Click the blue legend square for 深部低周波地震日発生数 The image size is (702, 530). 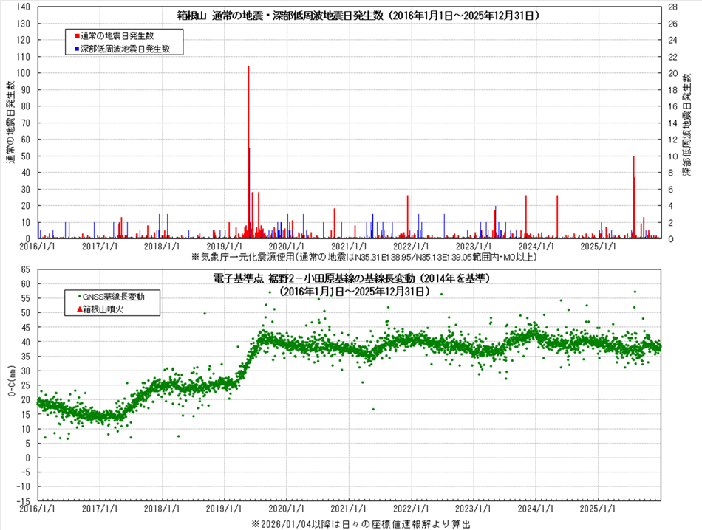[x=77, y=49]
